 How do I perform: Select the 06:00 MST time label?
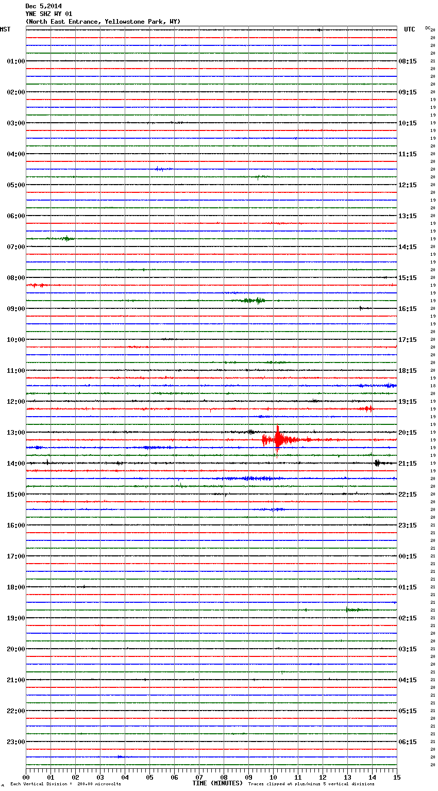pyautogui.click(x=15, y=216)
